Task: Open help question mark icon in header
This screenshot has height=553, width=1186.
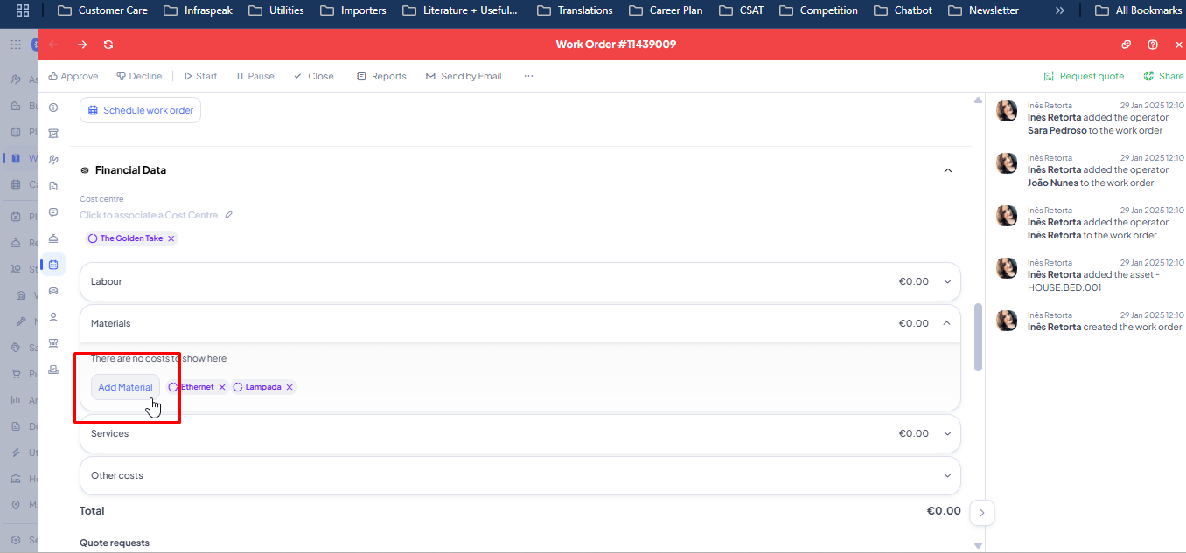Action: (1153, 45)
